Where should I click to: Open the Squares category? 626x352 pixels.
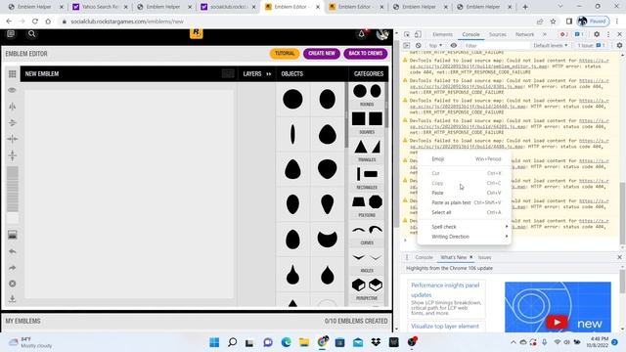pyautogui.click(x=367, y=122)
